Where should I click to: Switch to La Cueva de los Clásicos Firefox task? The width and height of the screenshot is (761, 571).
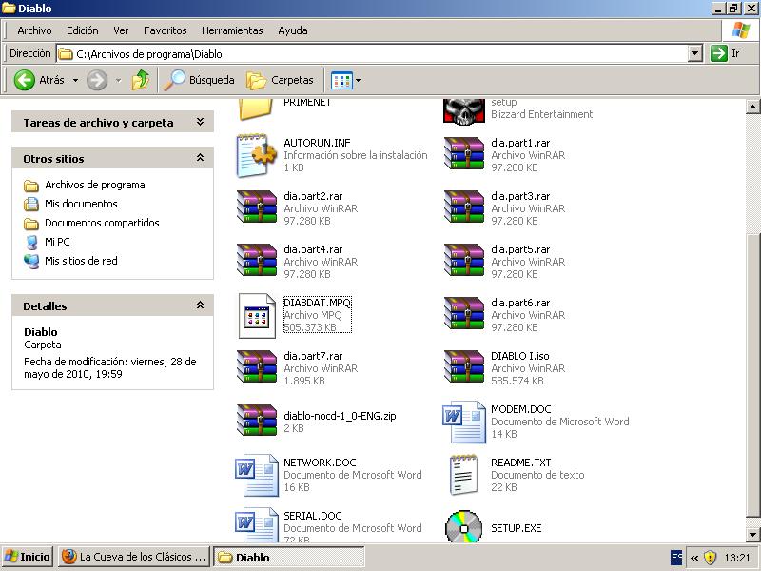(x=134, y=557)
